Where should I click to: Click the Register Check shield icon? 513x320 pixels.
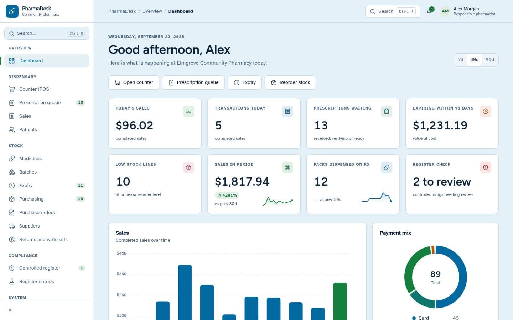pyautogui.click(x=486, y=167)
